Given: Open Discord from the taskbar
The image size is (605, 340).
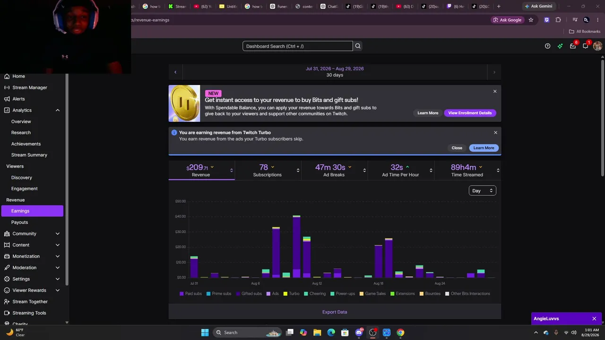Looking at the screenshot, I should point(359,332).
